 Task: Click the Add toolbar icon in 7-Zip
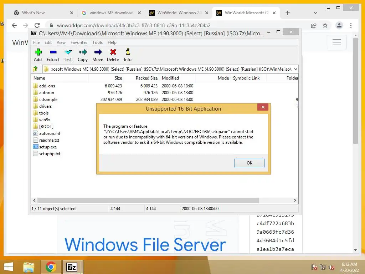pos(38,52)
